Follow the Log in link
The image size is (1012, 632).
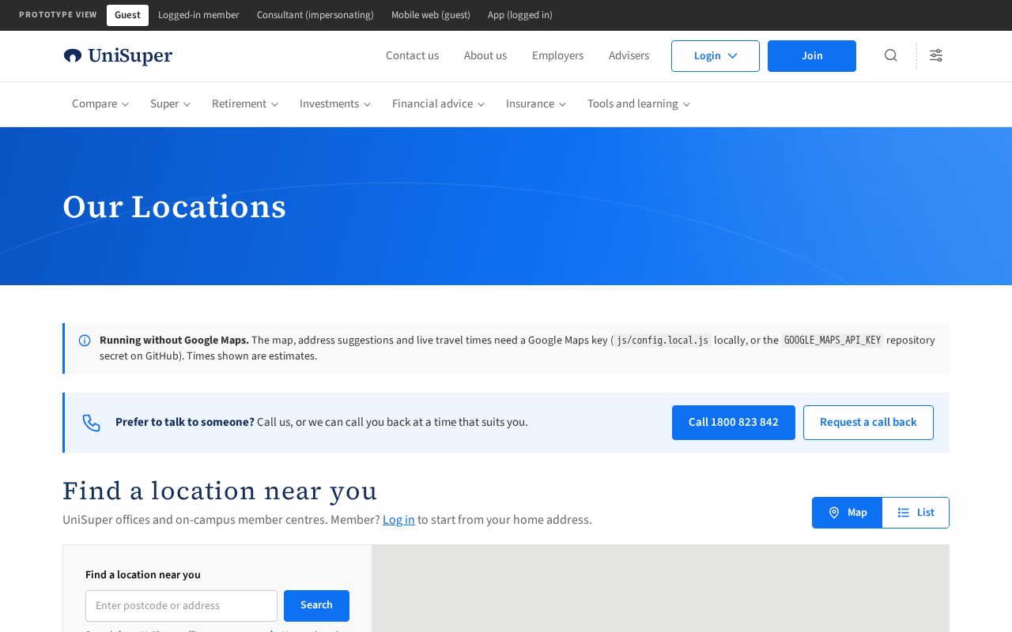click(398, 520)
